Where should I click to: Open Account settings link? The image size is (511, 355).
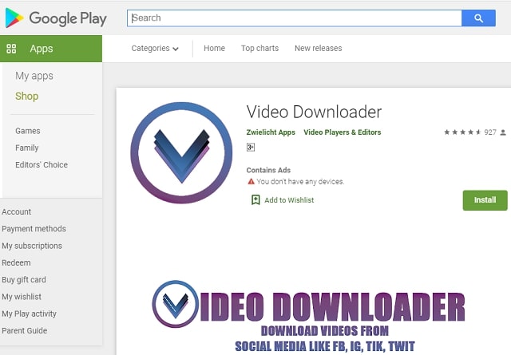16,211
